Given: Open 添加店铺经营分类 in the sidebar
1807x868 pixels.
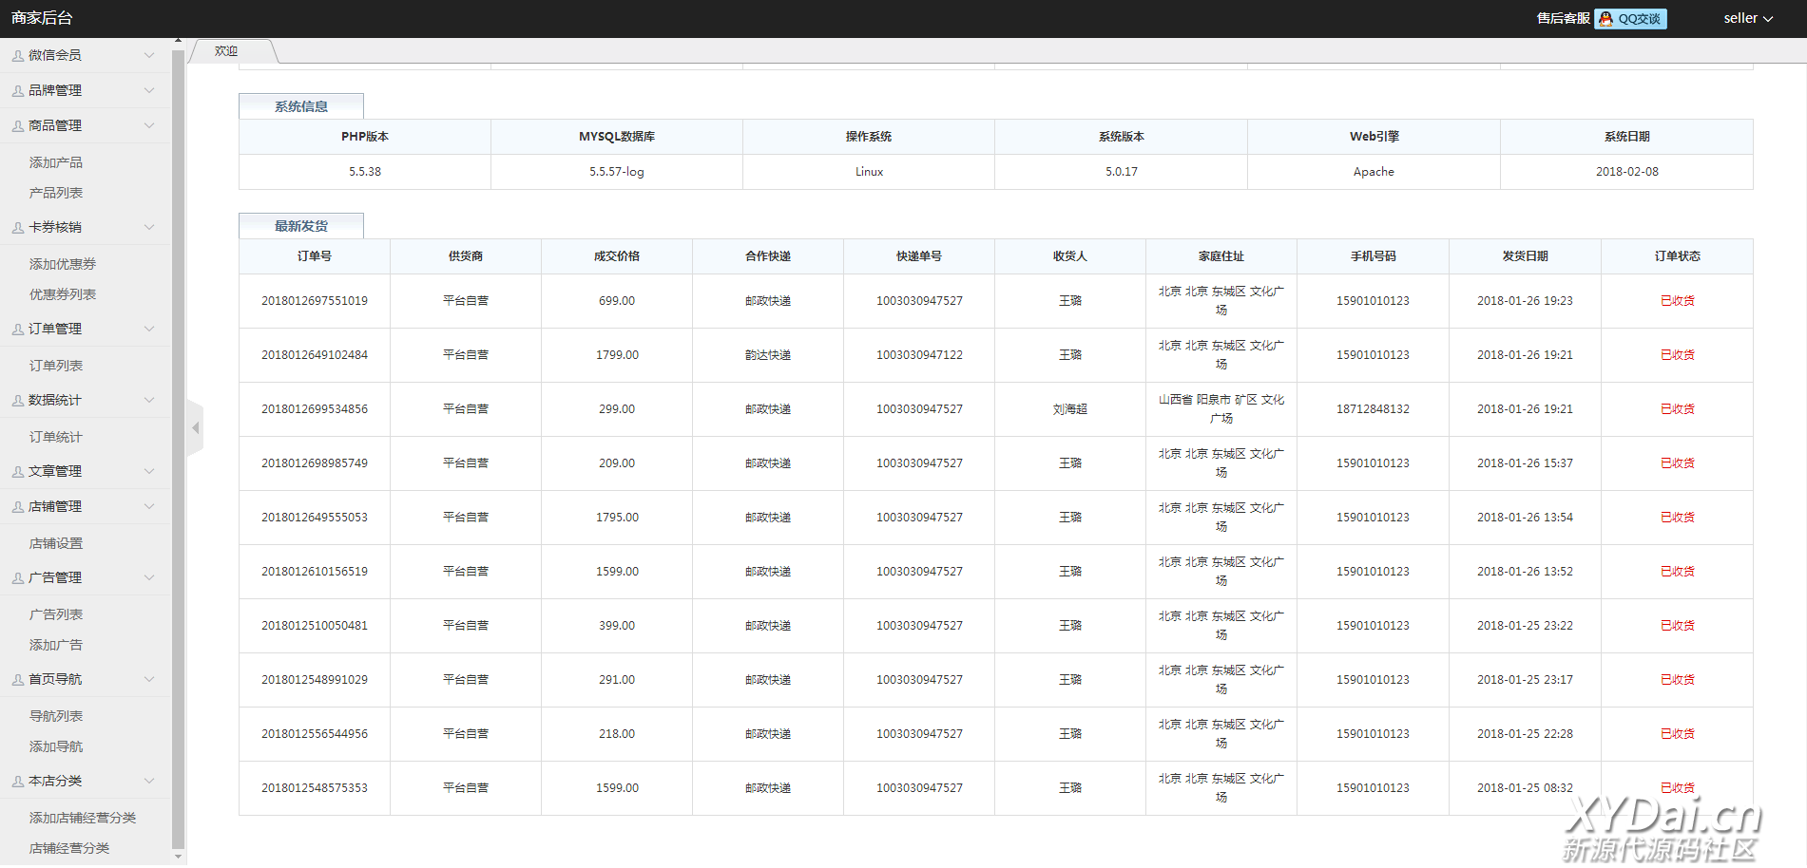Looking at the screenshot, I should (83, 818).
